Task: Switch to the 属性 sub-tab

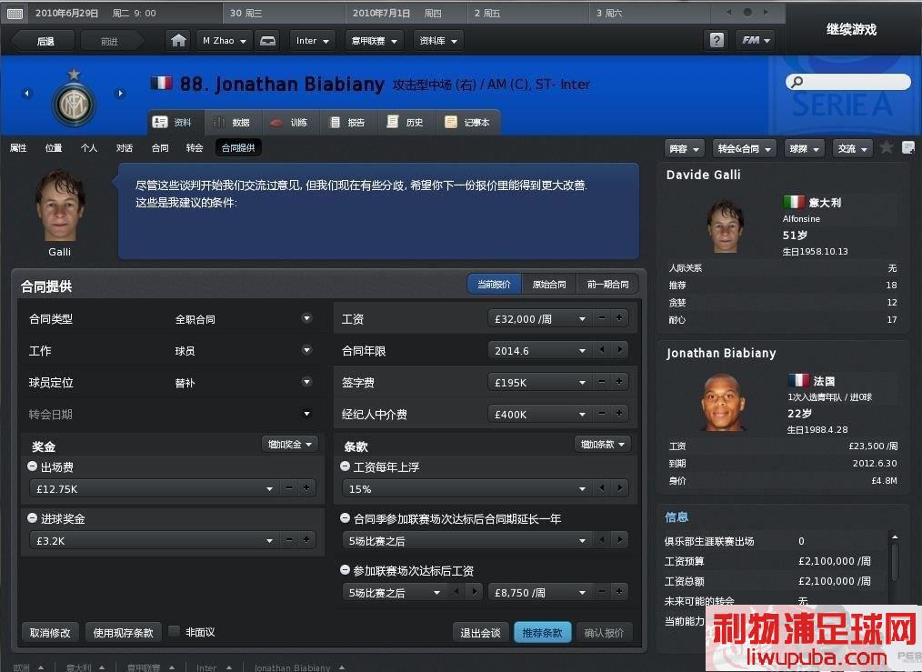Action: (18, 147)
